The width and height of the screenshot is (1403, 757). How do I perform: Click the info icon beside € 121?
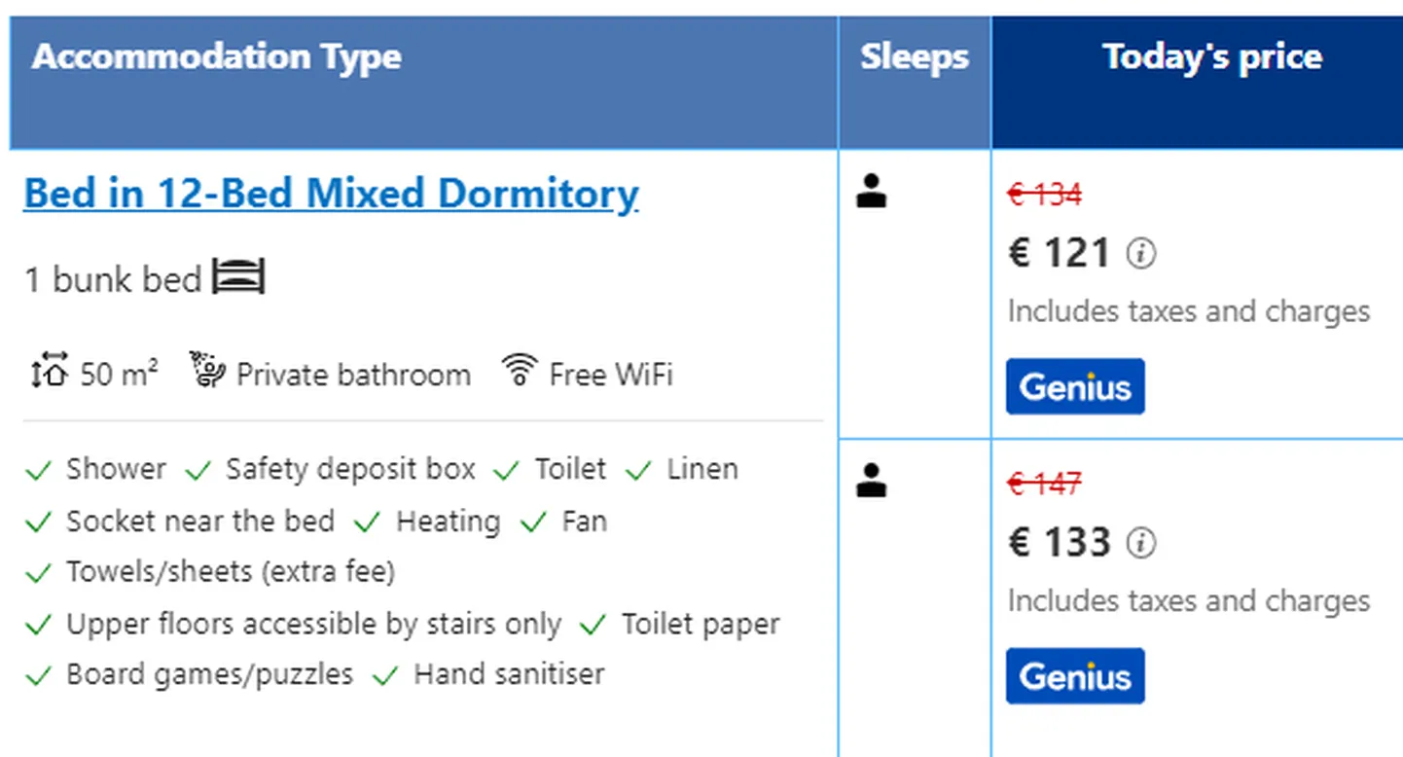pyautogui.click(x=1141, y=254)
